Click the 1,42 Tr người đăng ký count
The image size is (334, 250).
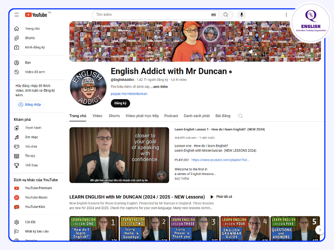coord(152,80)
